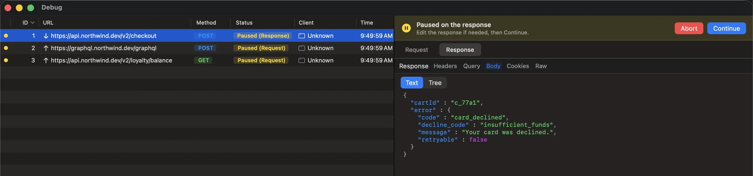Click the "card_declined" value in the body
Screen dimensions: 753x176
pos(478,118)
